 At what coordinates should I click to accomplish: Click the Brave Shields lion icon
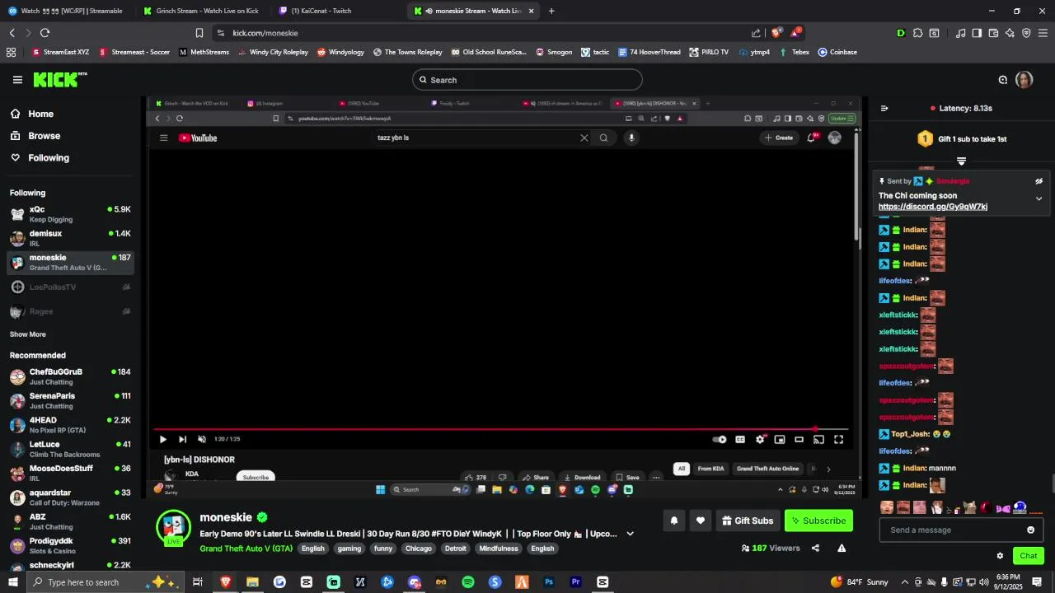776,33
